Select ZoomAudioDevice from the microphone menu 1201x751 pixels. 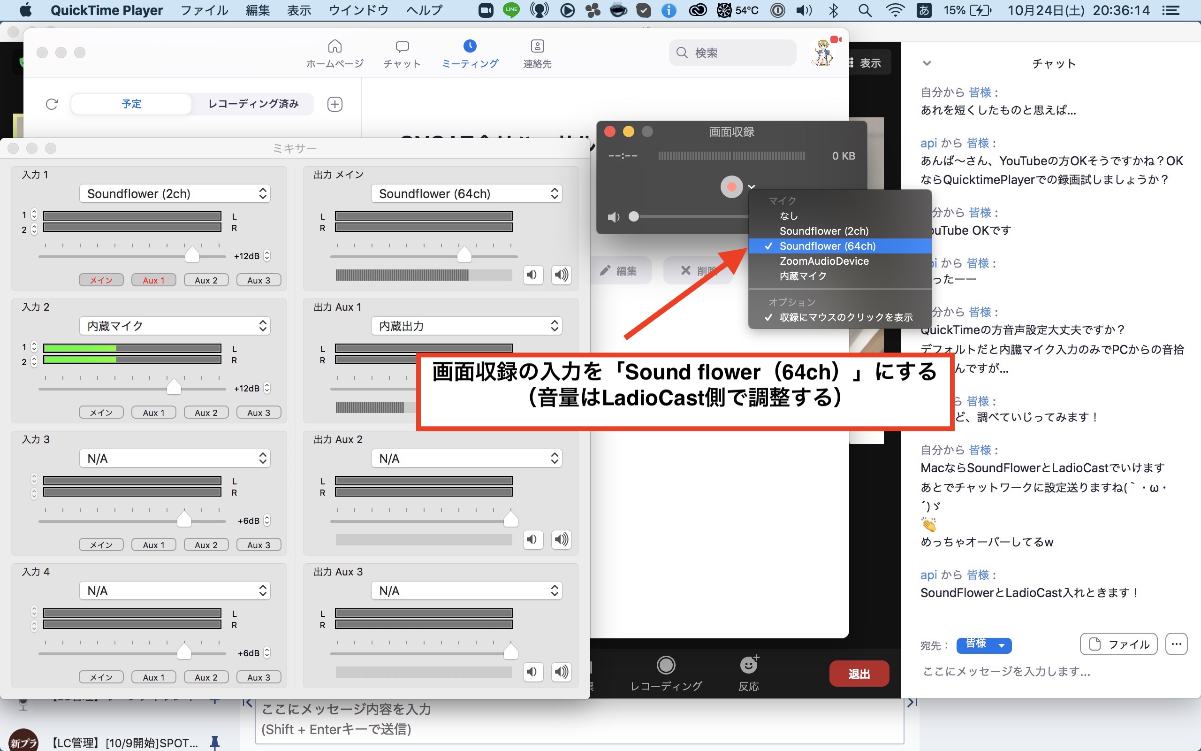click(x=824, y=261)
